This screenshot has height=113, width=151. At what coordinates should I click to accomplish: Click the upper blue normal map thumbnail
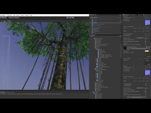(148, 23)
